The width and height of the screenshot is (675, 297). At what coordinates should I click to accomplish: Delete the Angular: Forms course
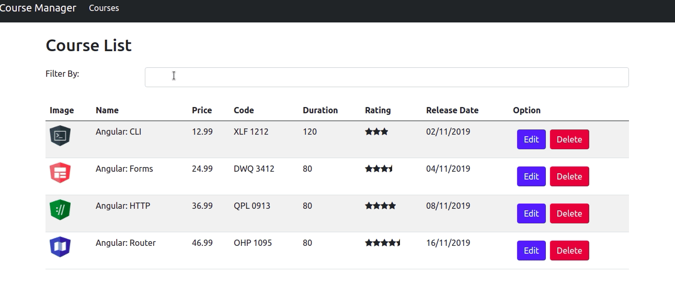coord(569,176)
